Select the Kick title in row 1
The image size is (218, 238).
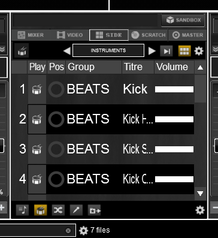click(x=135, y=89)
